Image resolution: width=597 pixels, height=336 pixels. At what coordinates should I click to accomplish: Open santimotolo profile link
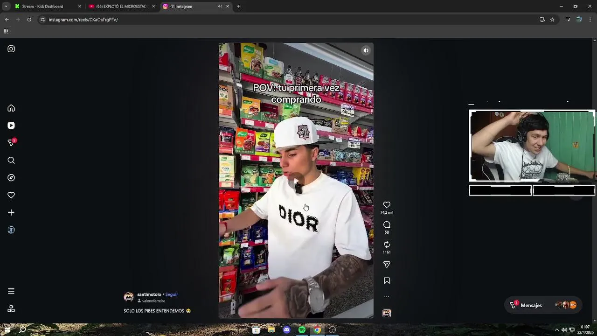click(149, 294)
